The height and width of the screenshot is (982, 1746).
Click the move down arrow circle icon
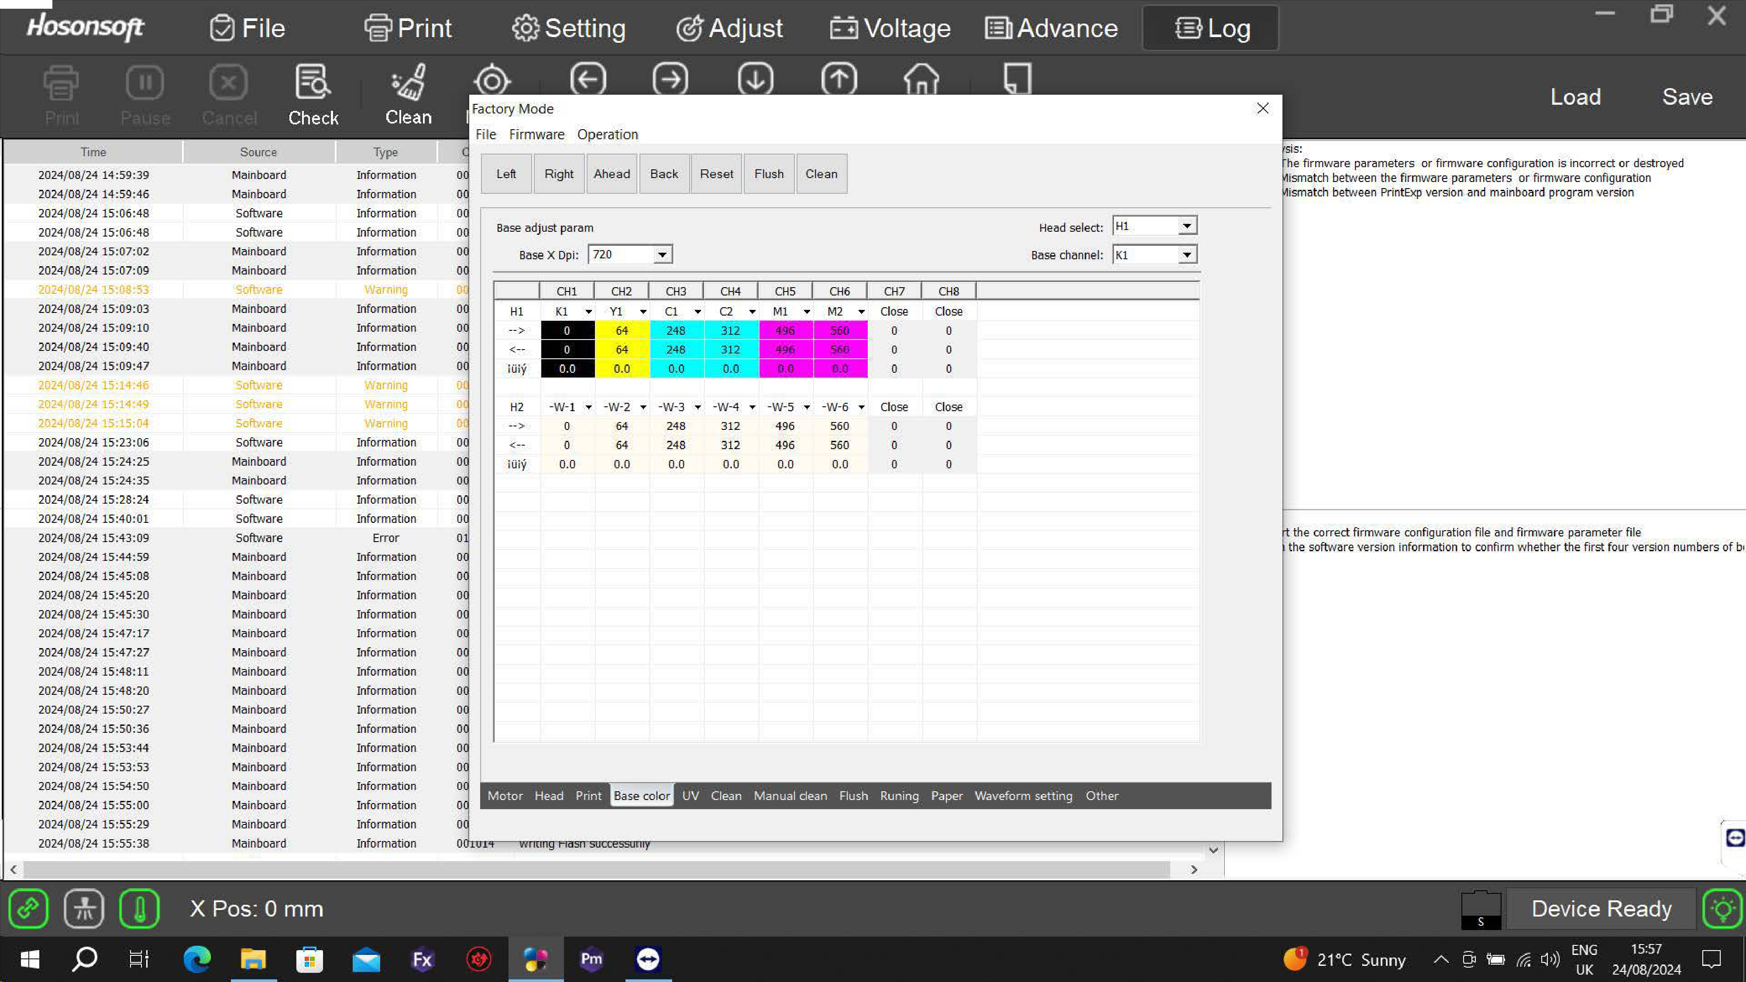point(755,80)
